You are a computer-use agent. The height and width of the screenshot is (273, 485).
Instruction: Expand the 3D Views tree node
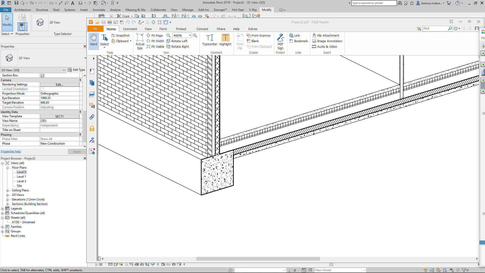pyautogui.click(x=8, y=195)
